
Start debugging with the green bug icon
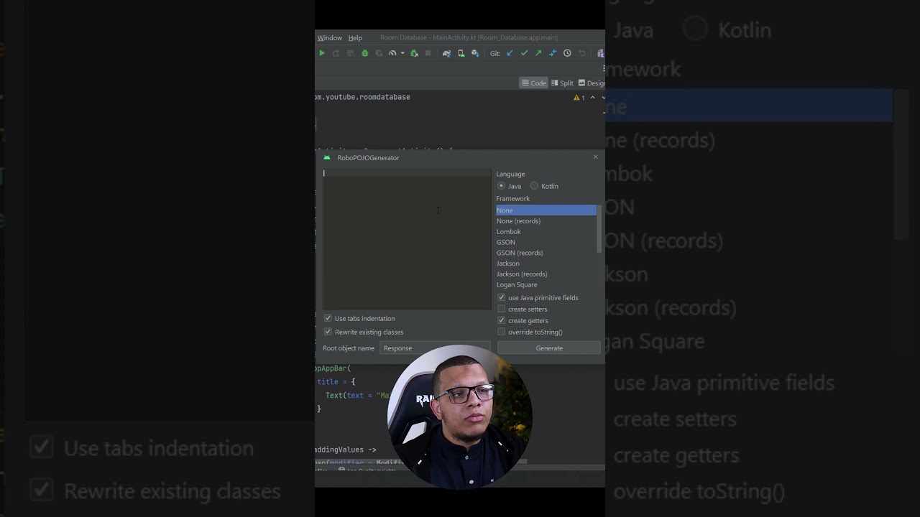click(364, 53)
